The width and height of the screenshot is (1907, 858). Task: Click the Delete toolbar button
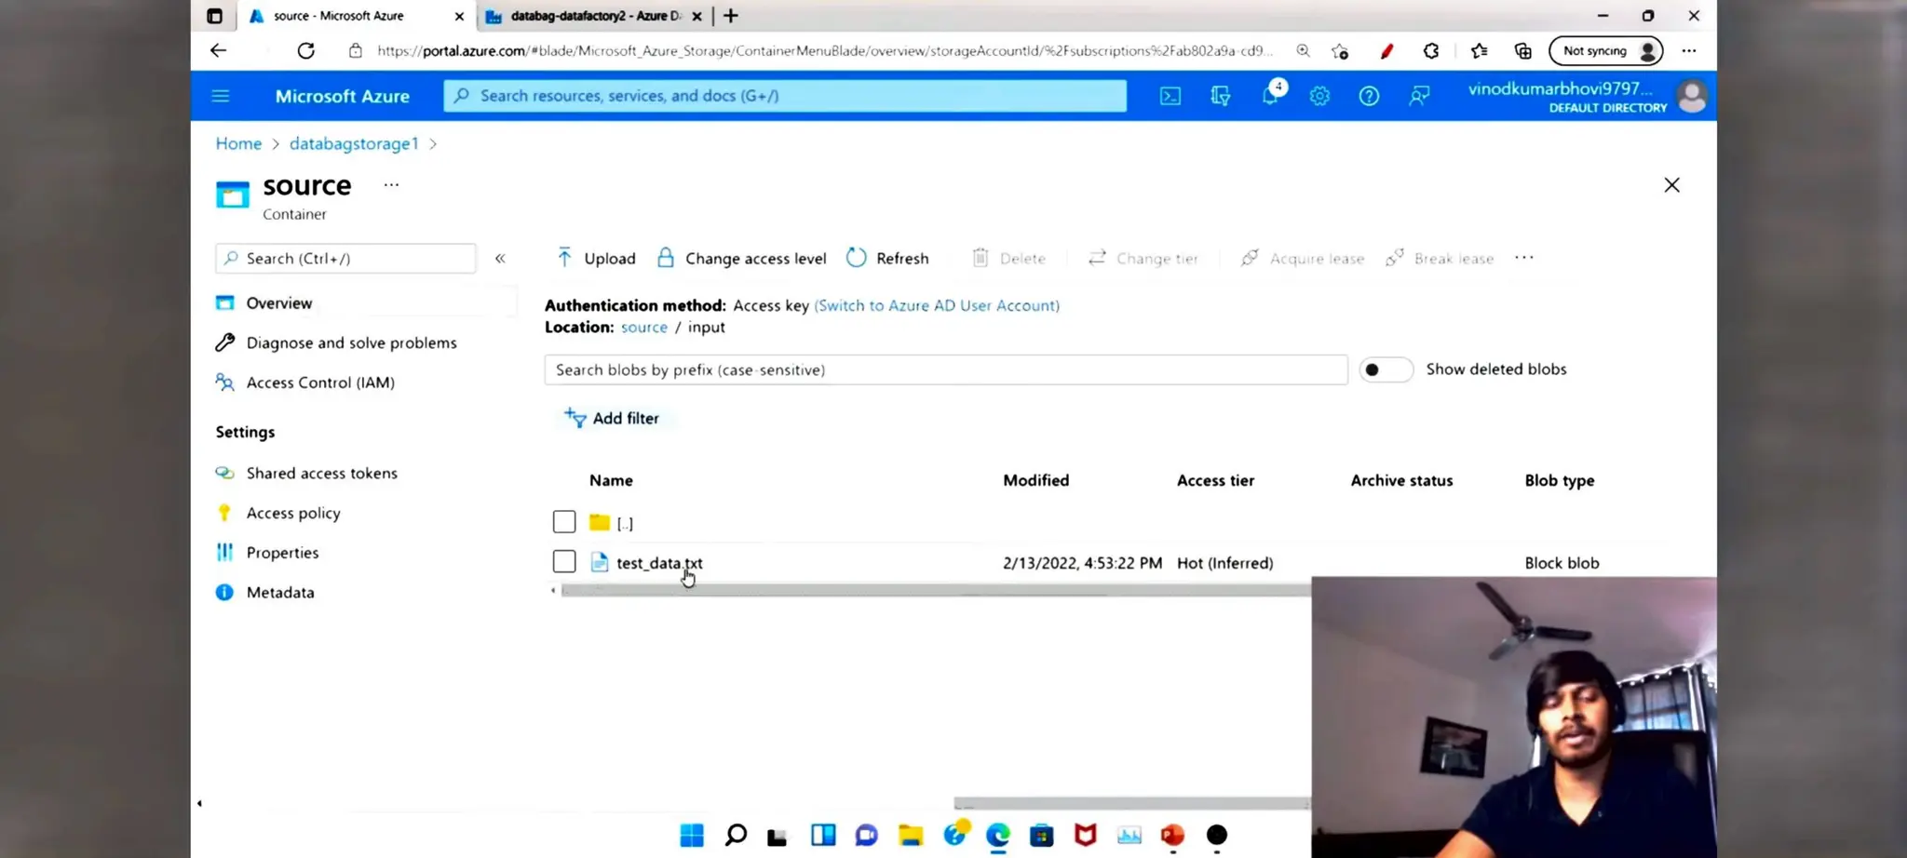pos(1008,258)
